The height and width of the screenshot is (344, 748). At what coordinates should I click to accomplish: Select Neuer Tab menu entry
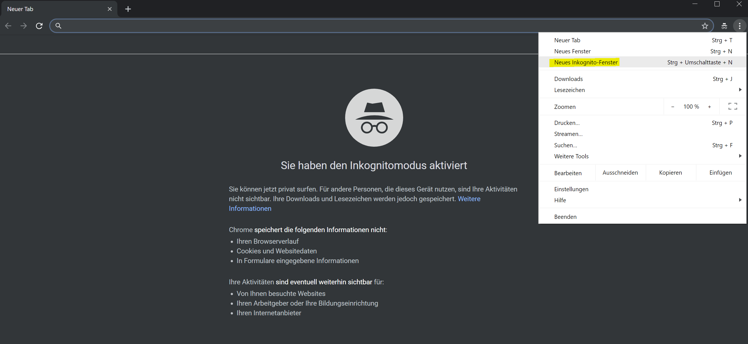pyautogui.click(x=642, y=40)
